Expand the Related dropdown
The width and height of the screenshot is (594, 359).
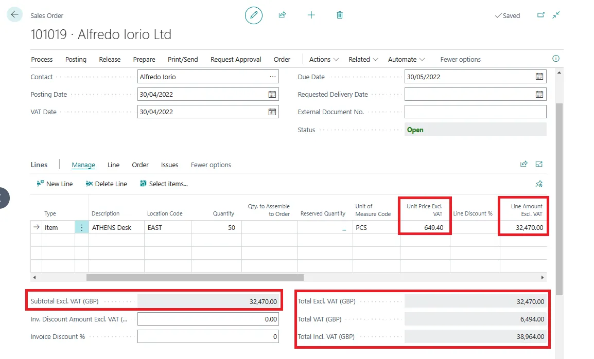point(363,60)
